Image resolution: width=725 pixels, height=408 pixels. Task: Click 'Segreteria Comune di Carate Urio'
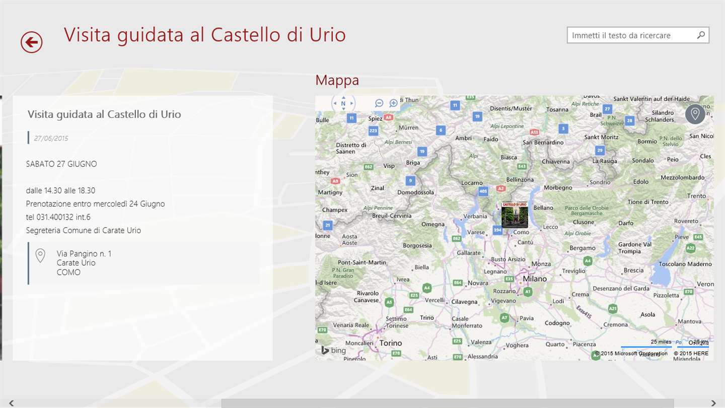pos(84,230)
